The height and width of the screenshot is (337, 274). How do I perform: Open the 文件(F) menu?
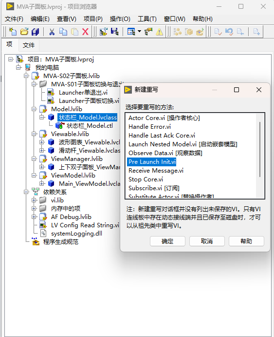14,19
